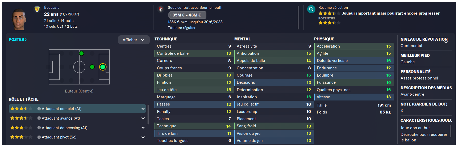Click the Bournemouth club crest
The width and height of the screenshot is (458, 147).
point(161,9)
